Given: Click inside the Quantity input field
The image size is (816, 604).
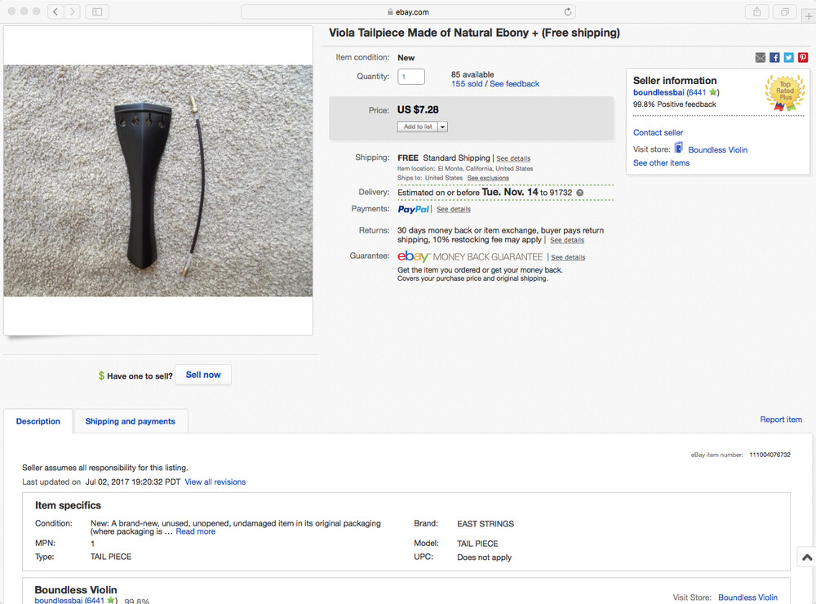Looking at the screenshot, I should (410, 76).
